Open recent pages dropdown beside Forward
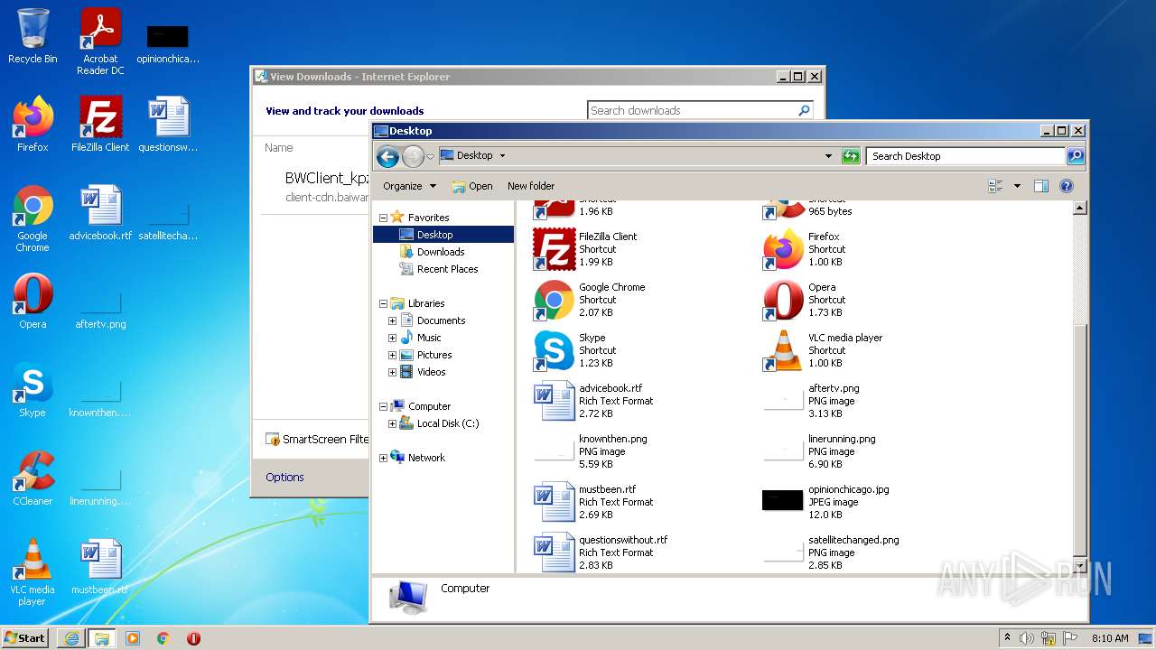 coord(430,156)
